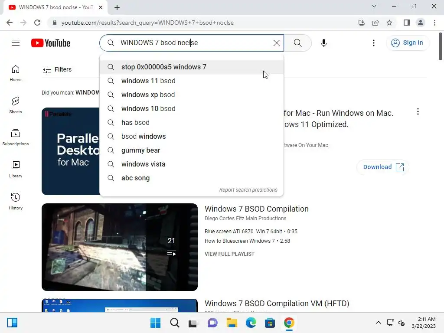Image resolution: width=444 pixels, height=333 pixels.
Task: Open Subscriptions in sidebar
Action: [16, 137]
